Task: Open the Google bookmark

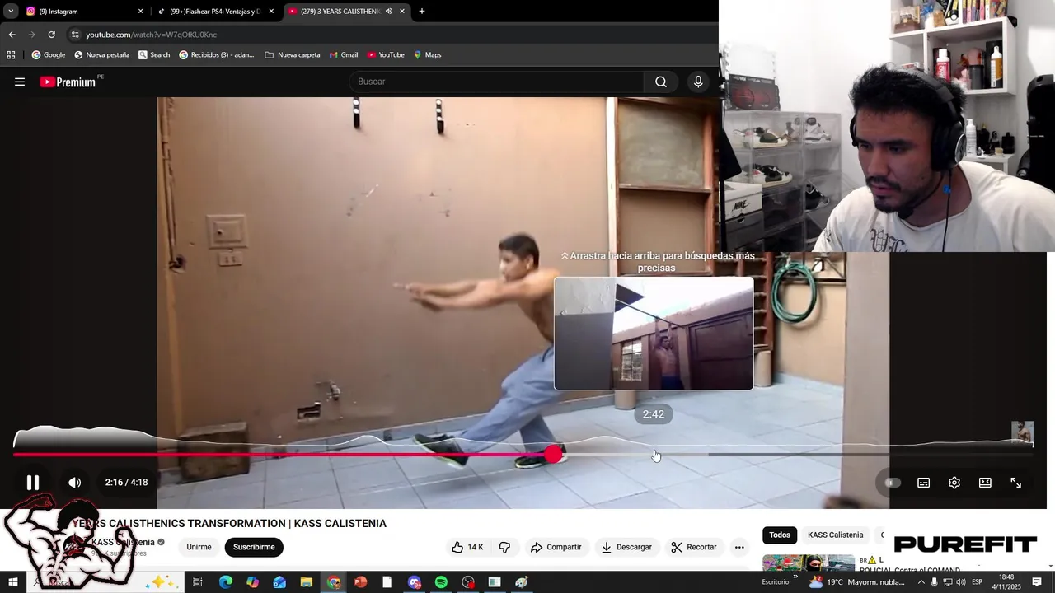Action: pos(49,55)
